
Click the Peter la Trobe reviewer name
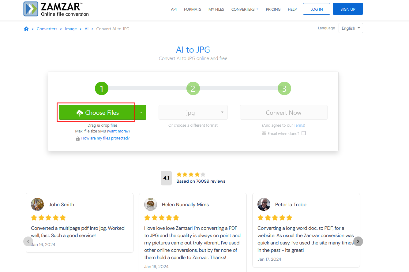coord(291,204)
